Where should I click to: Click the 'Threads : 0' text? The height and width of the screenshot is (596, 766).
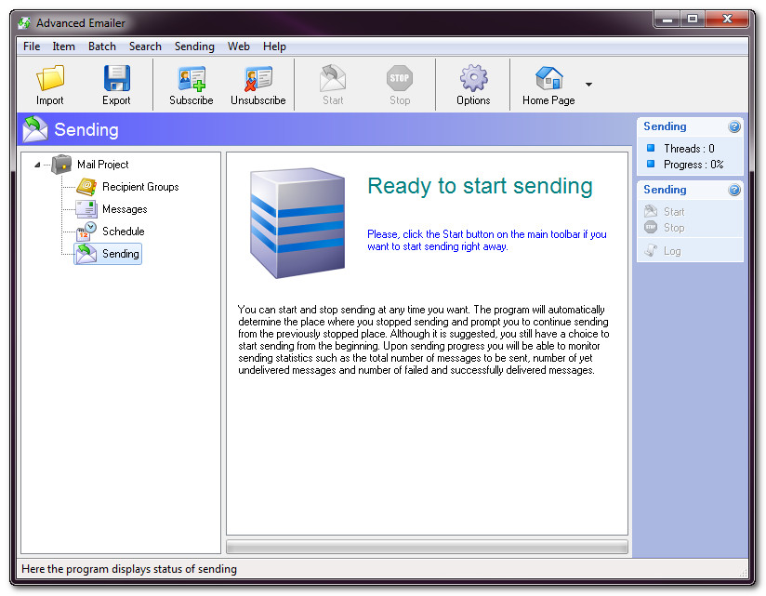[x=689, y=149]
